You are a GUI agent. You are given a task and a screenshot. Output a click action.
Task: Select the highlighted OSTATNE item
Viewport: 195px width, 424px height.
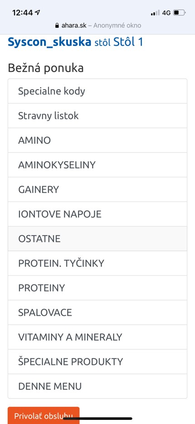click(97, 239)
